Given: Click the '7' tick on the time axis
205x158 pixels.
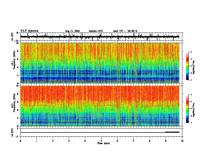Looking at the screenshot, I should [134, 141].
